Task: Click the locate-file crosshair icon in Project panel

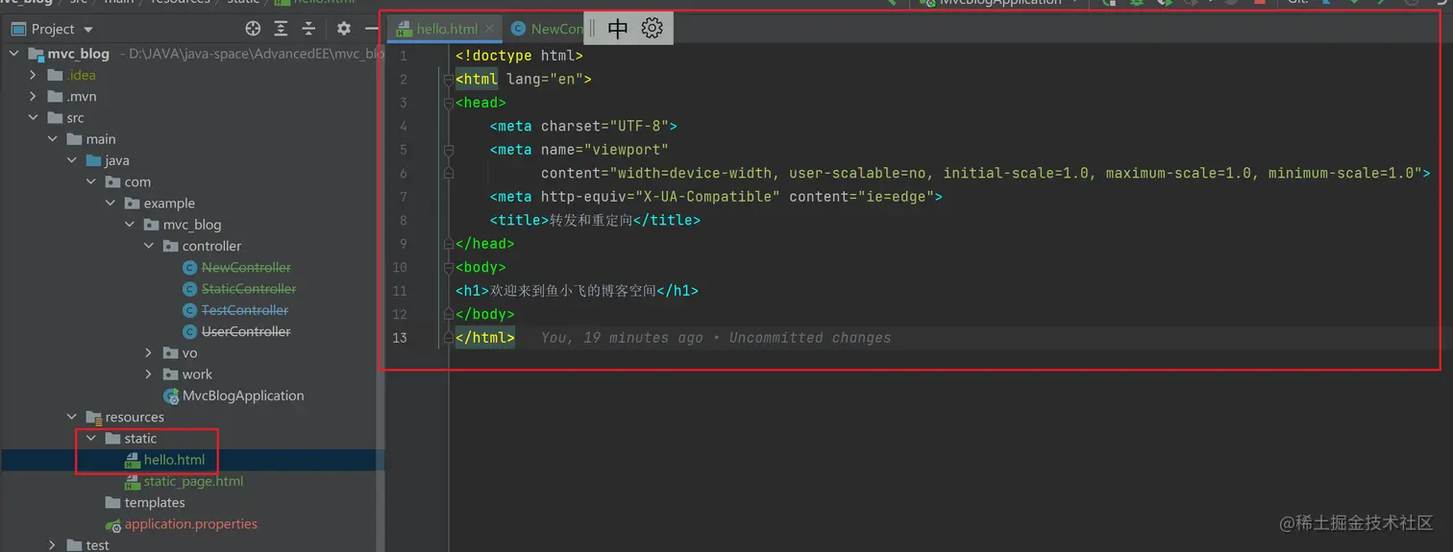Action: click(253, 29)
